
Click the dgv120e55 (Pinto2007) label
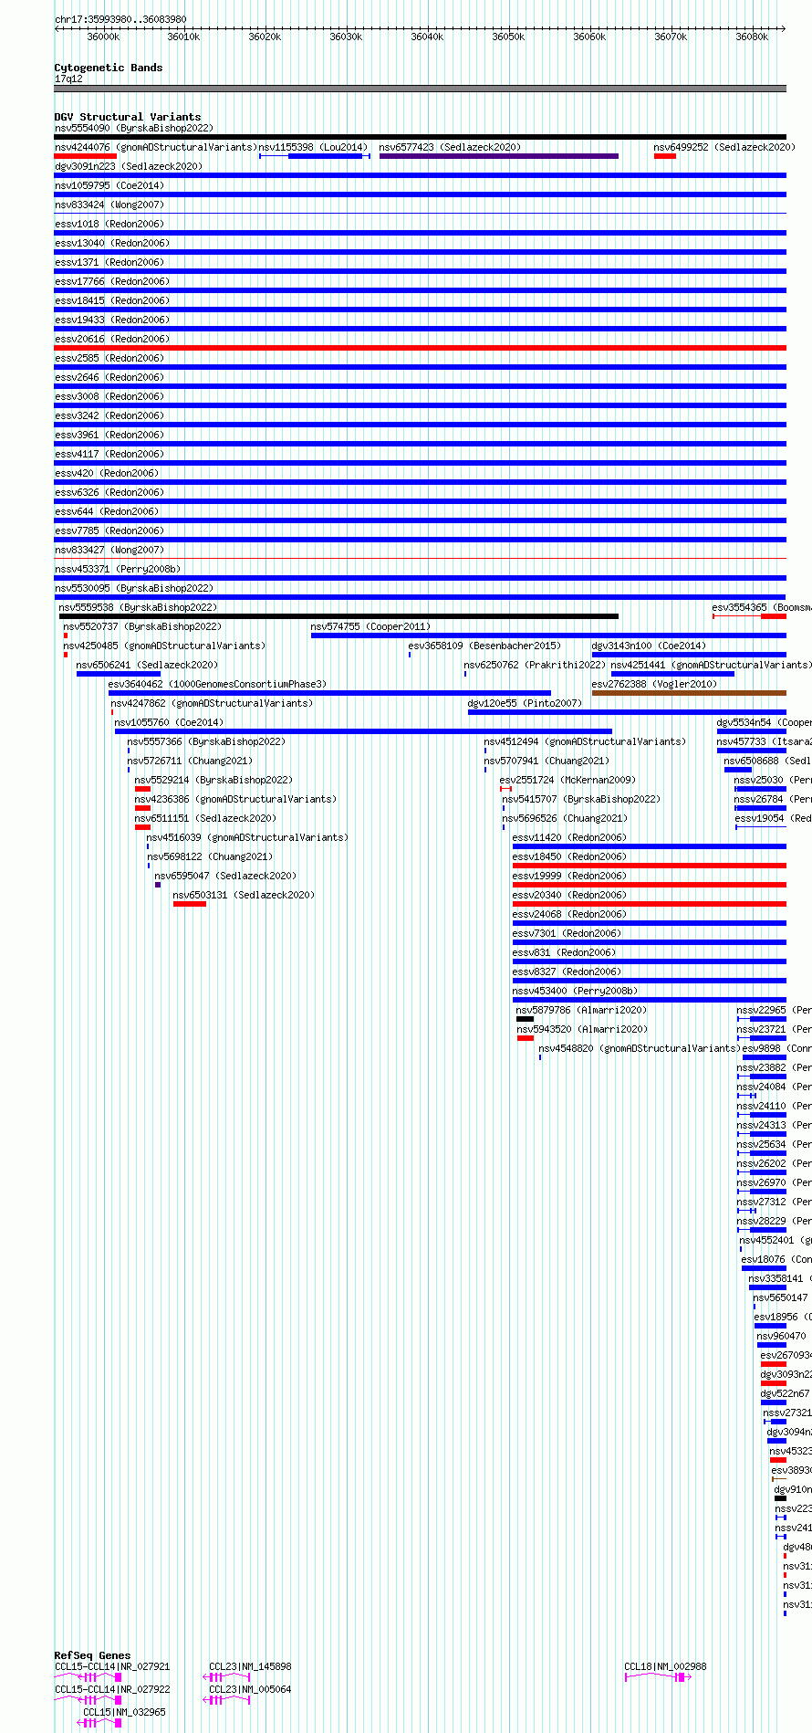[x=525, y=704]
